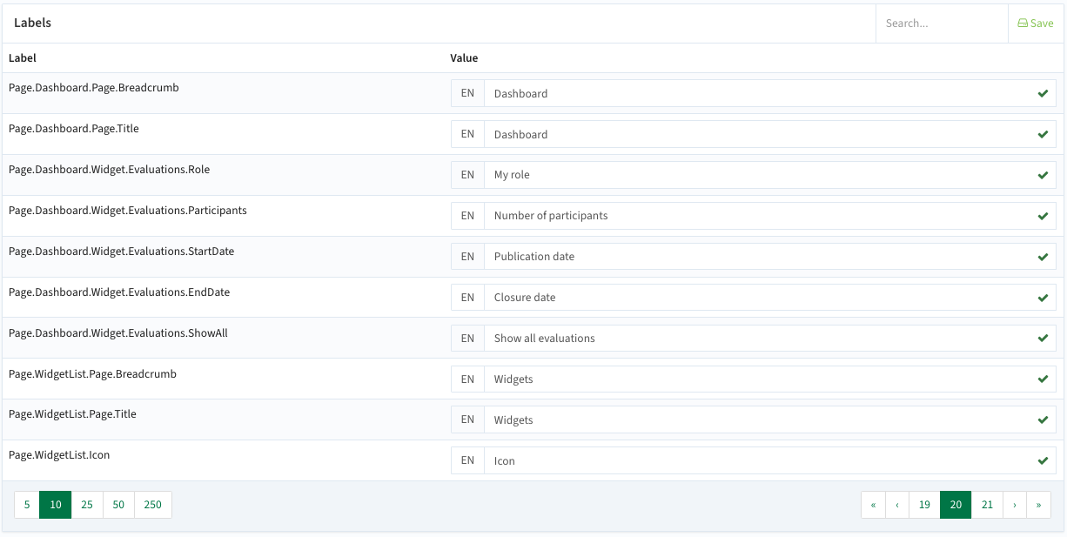Click EN language tag in Closure date row

(x=467, y=298)
